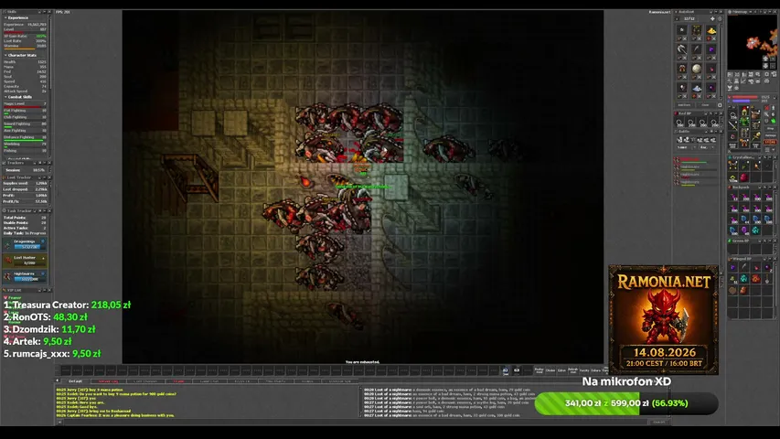Viewport: 780px width, 439px height.
Task: Click the Battle panel title bar
Action: [x=699, y=132]
